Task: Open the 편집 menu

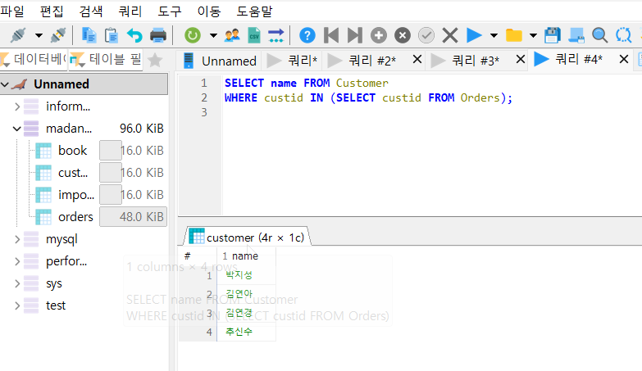Action: [52, 11]
